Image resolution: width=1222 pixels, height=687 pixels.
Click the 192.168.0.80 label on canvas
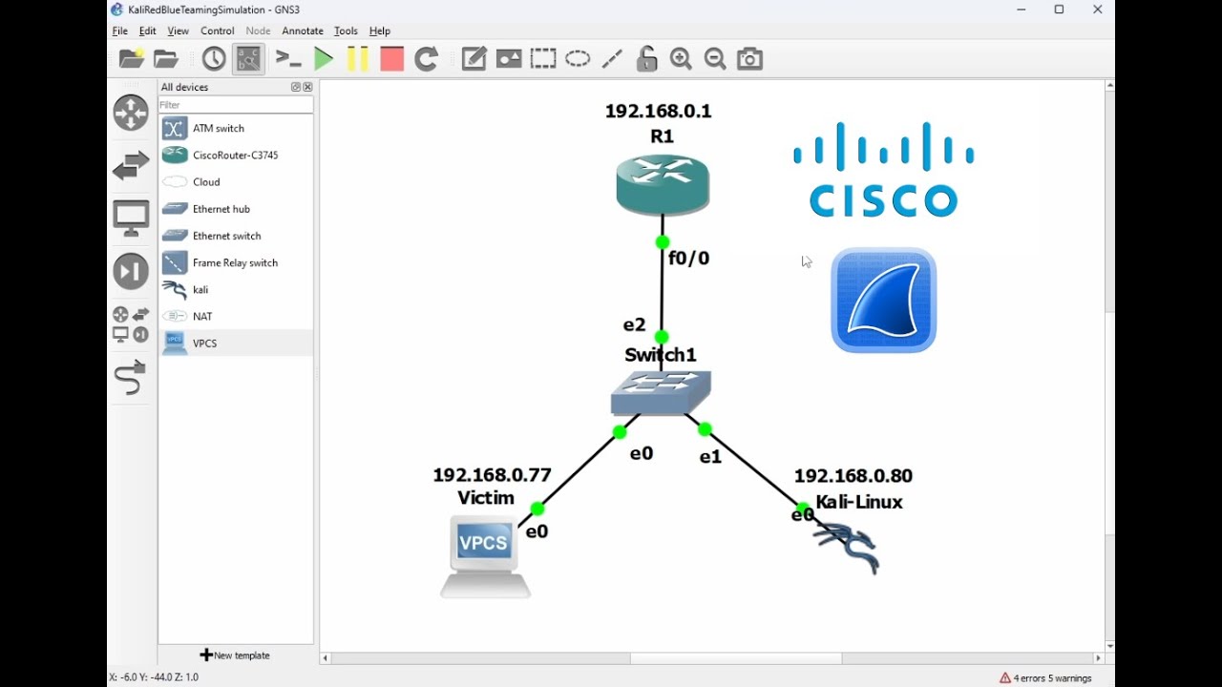pyautogui.click(x=853, y=475)
